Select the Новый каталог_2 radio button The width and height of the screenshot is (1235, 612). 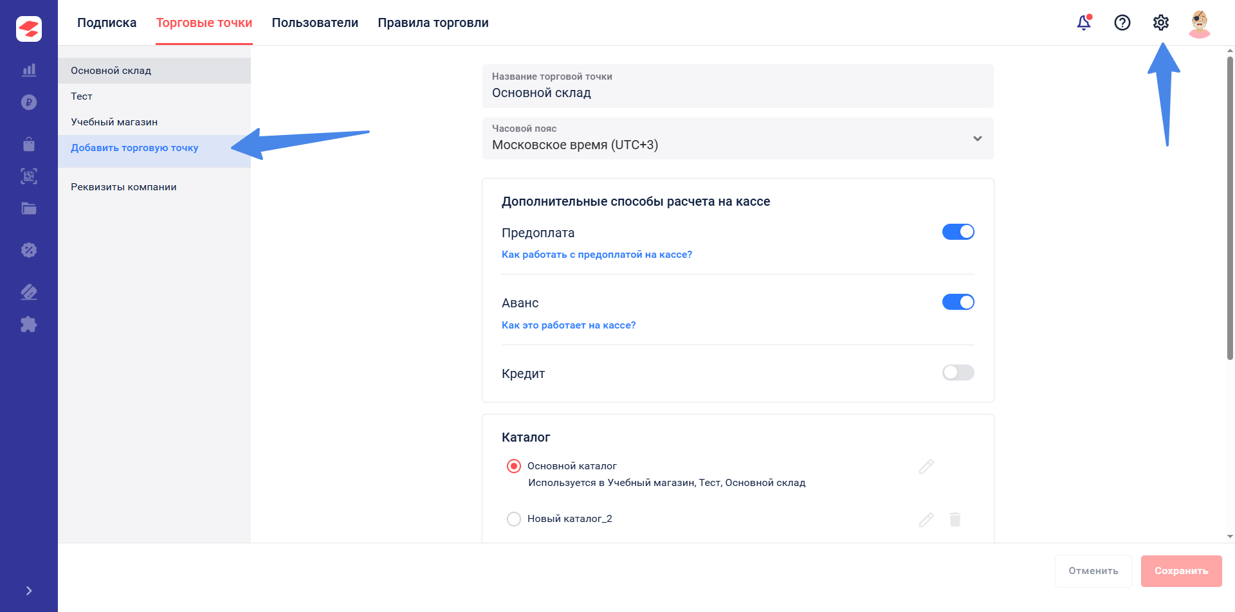point(514,519)
